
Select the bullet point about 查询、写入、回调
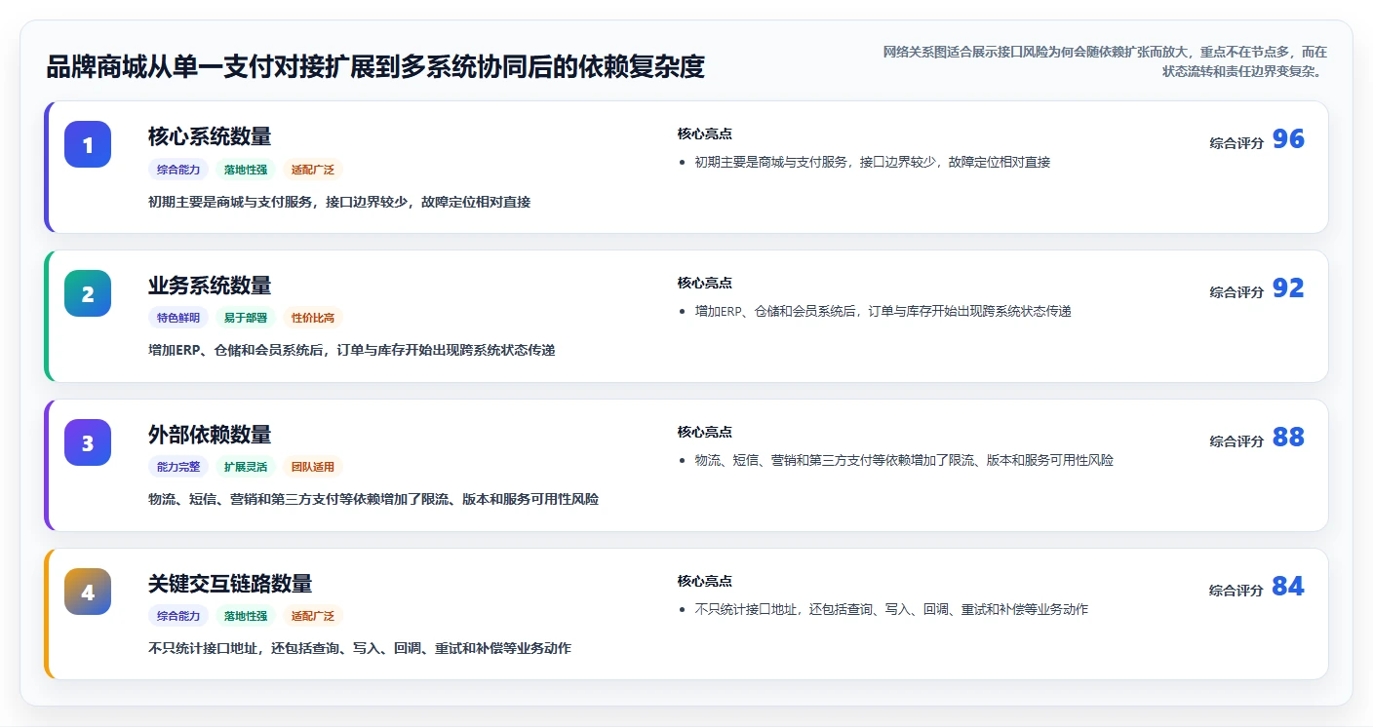point(891,609)
